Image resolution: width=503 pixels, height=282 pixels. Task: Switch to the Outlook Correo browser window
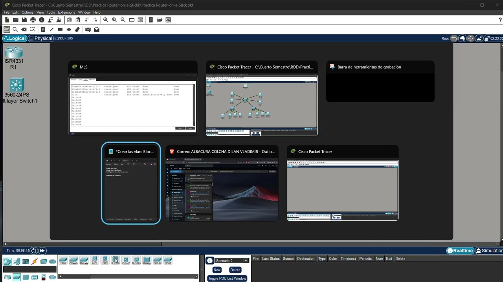(222, 183)
